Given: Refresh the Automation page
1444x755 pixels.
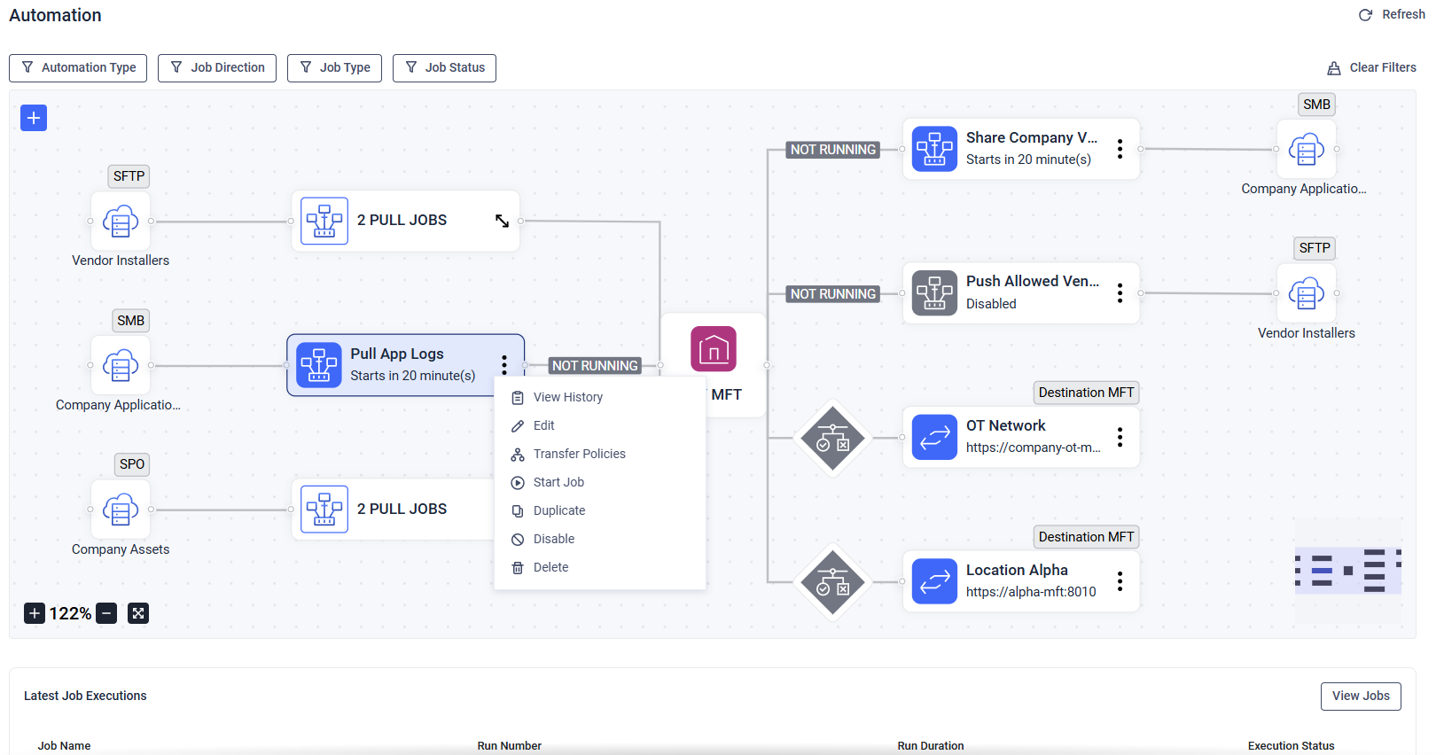Looking at the screenshot, I should [x=1392, y=15].
